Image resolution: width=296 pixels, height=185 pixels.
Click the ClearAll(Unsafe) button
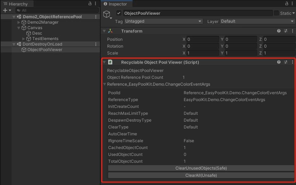tap(201, 175)
